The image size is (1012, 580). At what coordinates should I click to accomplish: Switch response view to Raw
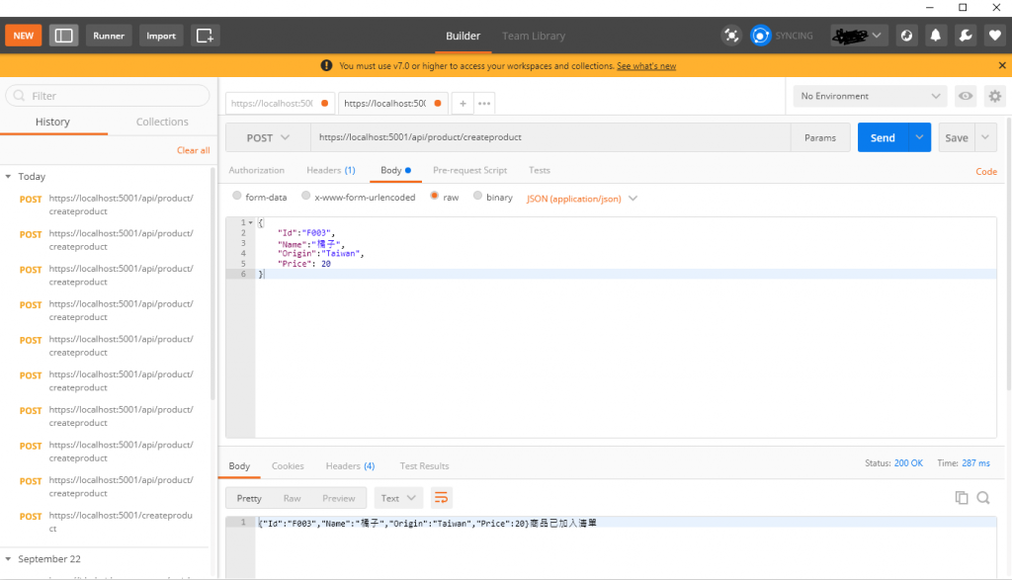(x=292, y=498)
